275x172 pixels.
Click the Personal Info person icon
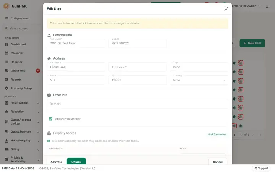[x=49, y=35]
